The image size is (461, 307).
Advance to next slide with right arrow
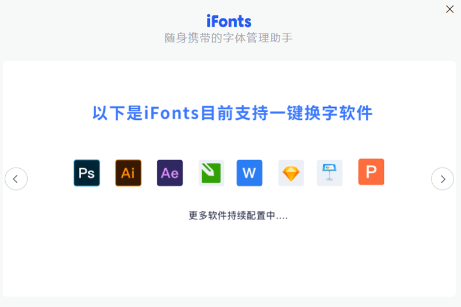443,179
